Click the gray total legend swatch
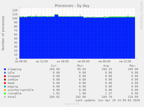 5,97
